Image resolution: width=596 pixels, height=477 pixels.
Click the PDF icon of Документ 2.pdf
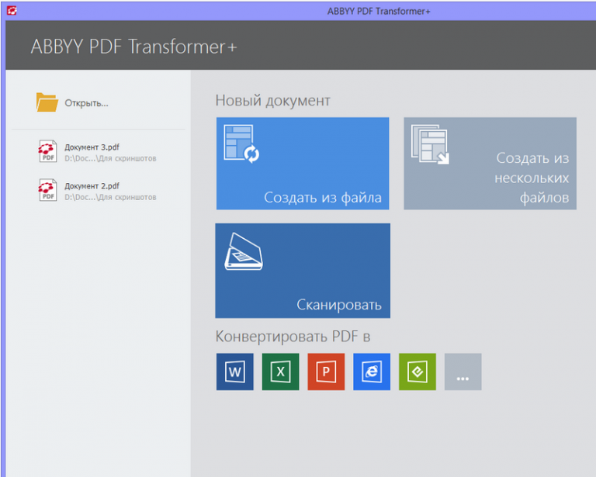pos(47,190)
